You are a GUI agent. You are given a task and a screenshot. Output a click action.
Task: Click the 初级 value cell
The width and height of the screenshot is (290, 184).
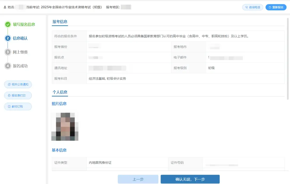click(x=245, y=68)
